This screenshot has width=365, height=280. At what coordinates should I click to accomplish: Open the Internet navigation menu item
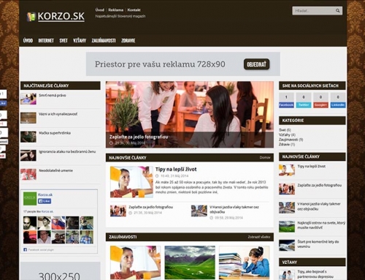(x=46, y=41)
